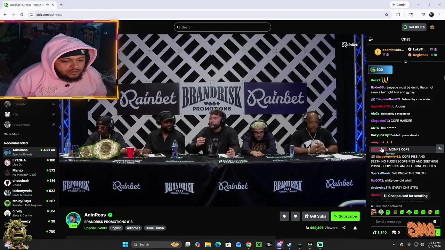
Task: Open chessbrah Chess channel
Action: (x=30, y=182)
